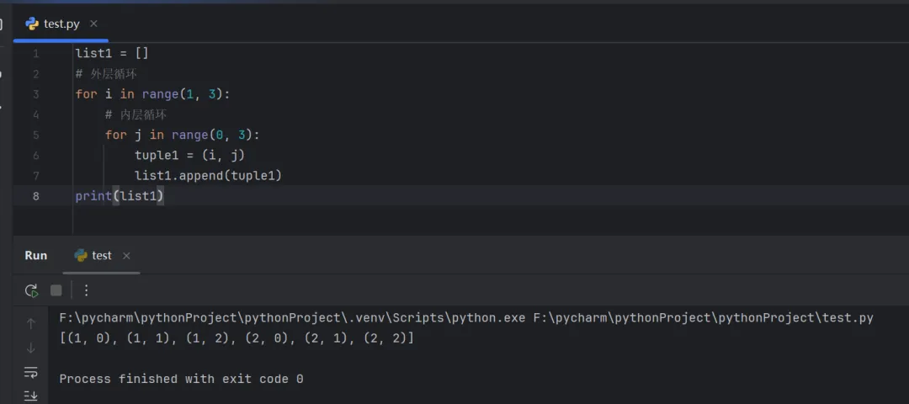Close the test tab in Run panel
The width and height of the screenshot is (909, 404).
[126, 256]
